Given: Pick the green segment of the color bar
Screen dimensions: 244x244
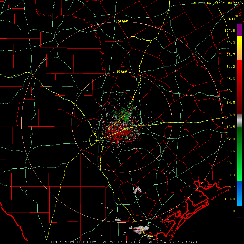Looking at the screenshot, I should pos(239,154).
